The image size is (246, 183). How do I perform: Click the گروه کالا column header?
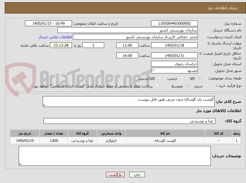coord(82,134)
